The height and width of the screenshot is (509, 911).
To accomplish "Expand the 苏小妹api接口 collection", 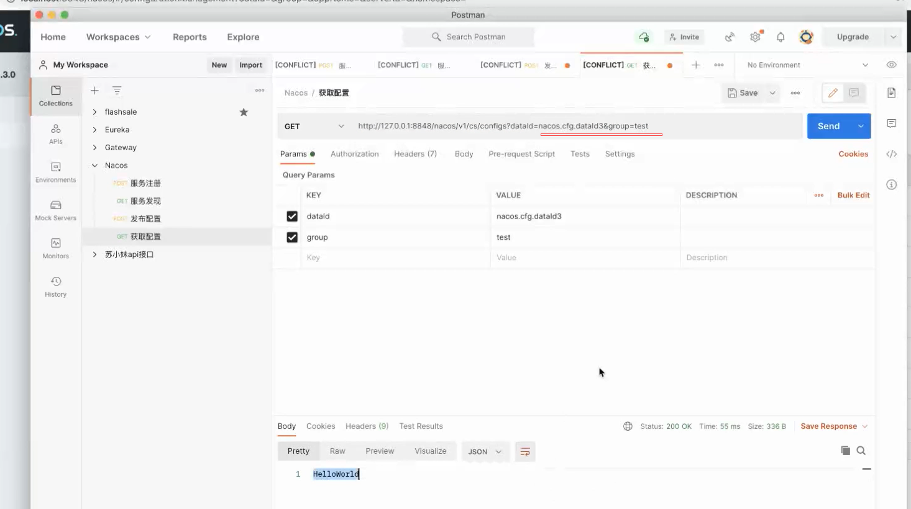I will (94, 254).
